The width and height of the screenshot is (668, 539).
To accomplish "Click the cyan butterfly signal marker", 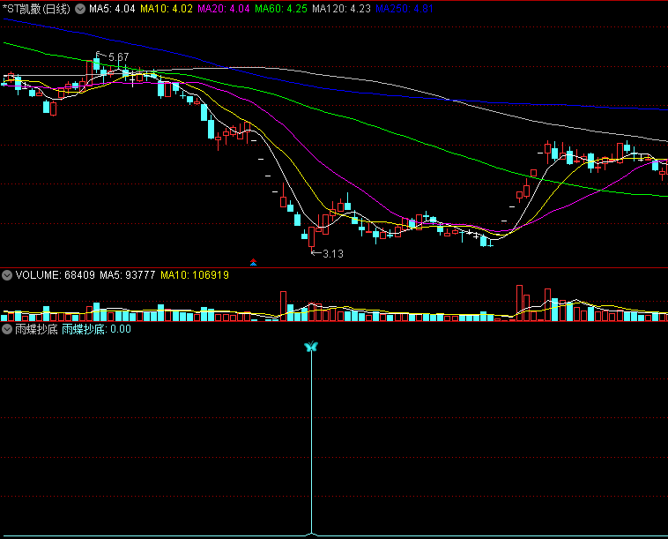I will click(x=311, y=347).
